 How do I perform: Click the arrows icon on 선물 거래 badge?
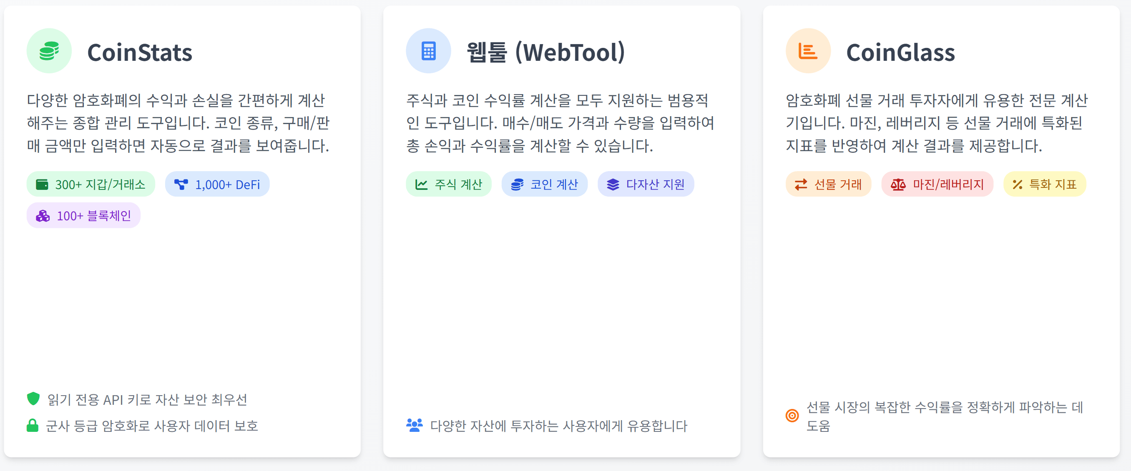[802, 184]
